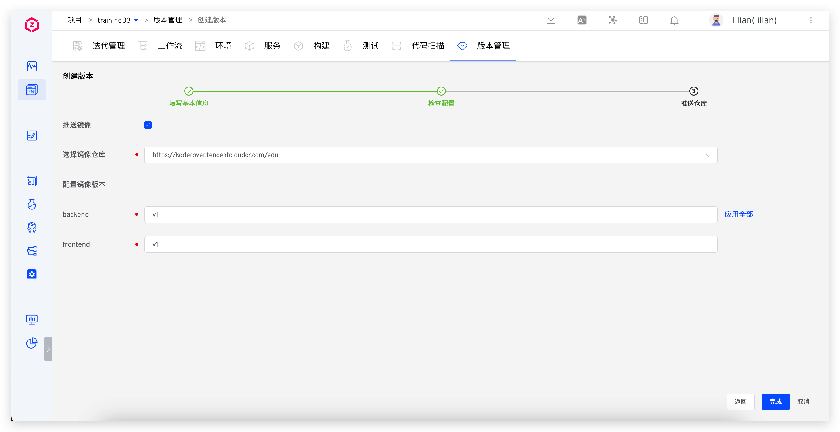Click the scattered dots icon in header
Screen dimensions: 840x432
pos(613,20)
